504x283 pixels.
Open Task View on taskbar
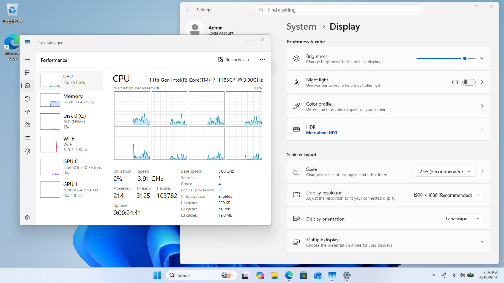pyautogui.click(x=245, y=275)
